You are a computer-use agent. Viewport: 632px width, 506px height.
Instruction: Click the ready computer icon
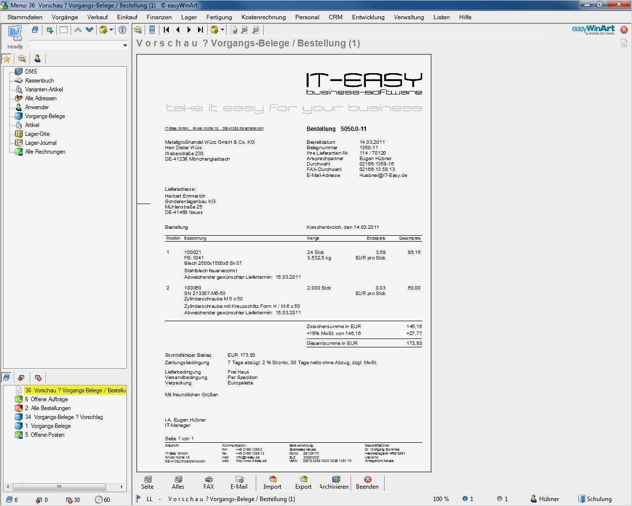pos(15,34)
